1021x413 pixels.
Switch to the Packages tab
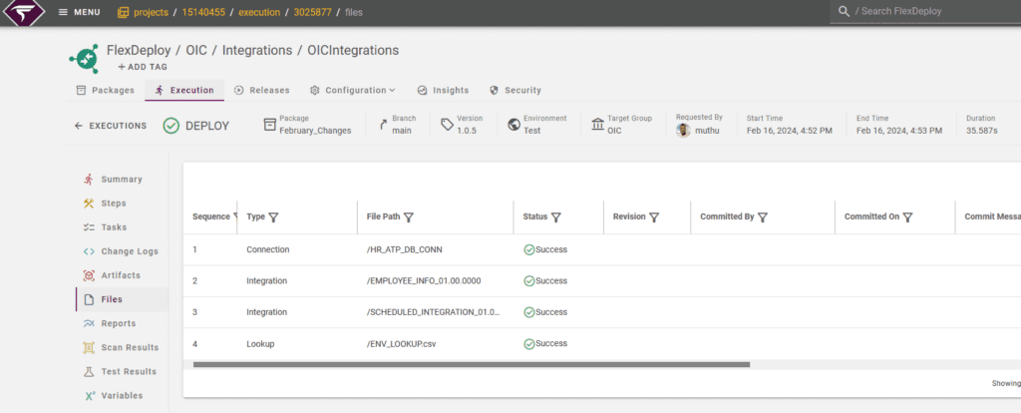coord(106,91)
